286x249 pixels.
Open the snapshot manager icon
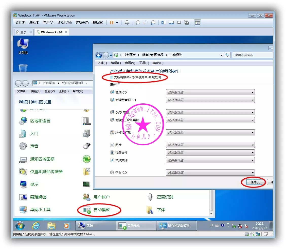coord(153,23)
